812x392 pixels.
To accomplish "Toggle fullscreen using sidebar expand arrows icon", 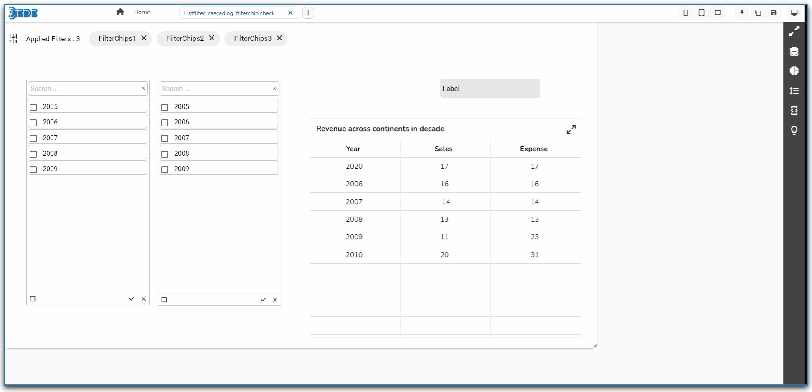I will pyautogui.click(x=794, y=31).
